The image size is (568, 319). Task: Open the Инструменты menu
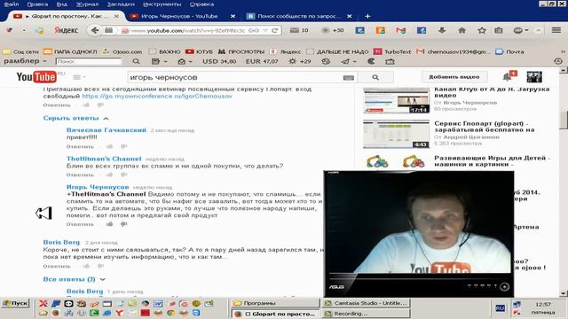coord(162,4)
